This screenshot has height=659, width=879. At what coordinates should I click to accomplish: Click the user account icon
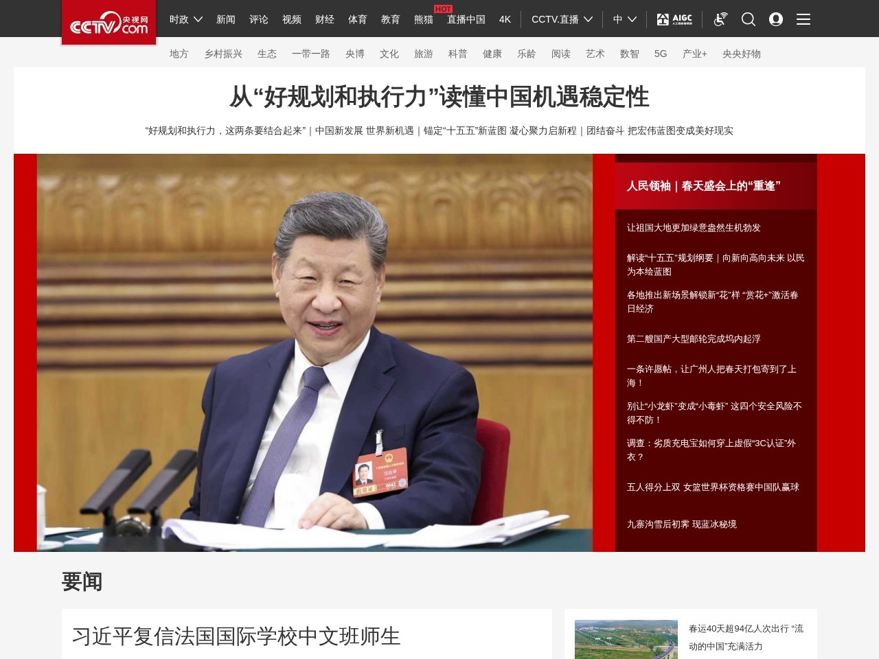[x=776, y=19]
